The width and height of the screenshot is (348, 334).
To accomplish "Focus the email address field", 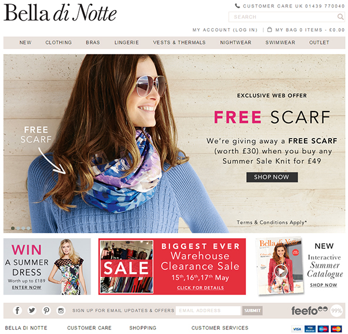I will coord(208,311).
